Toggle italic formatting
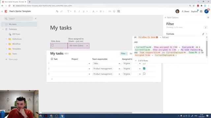 pos(79,11)
